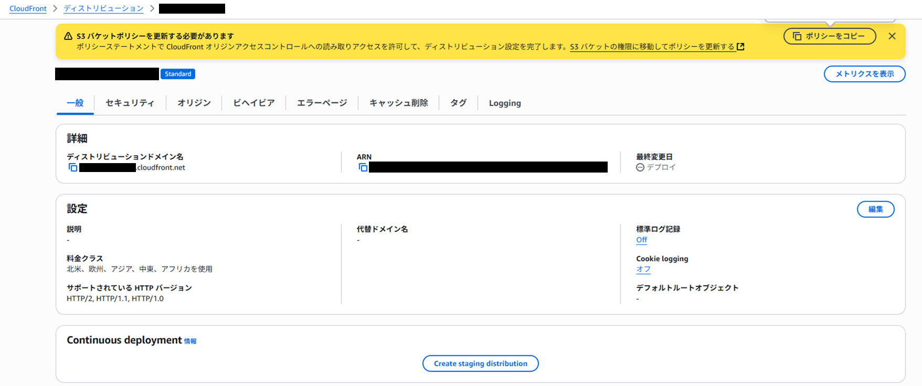Switch to the キャッシュ削除 tab
922x386 pixels.
pos(398,103)
